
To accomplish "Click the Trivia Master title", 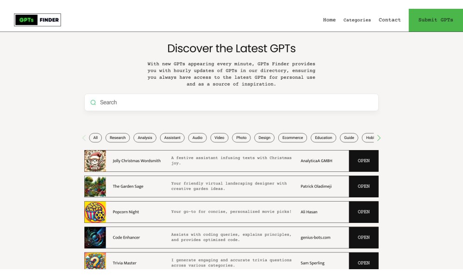I will pyautogui.click(x=124, y=263).
